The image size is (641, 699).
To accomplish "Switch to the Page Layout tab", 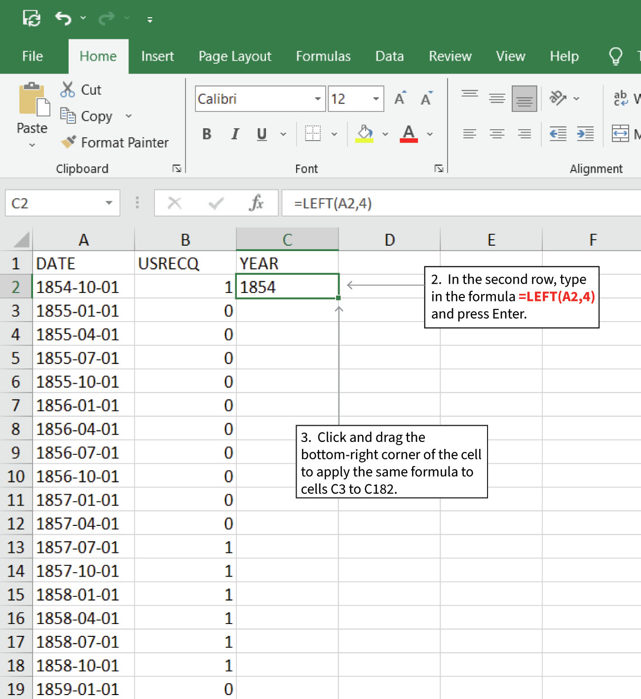I will point(235,56).
